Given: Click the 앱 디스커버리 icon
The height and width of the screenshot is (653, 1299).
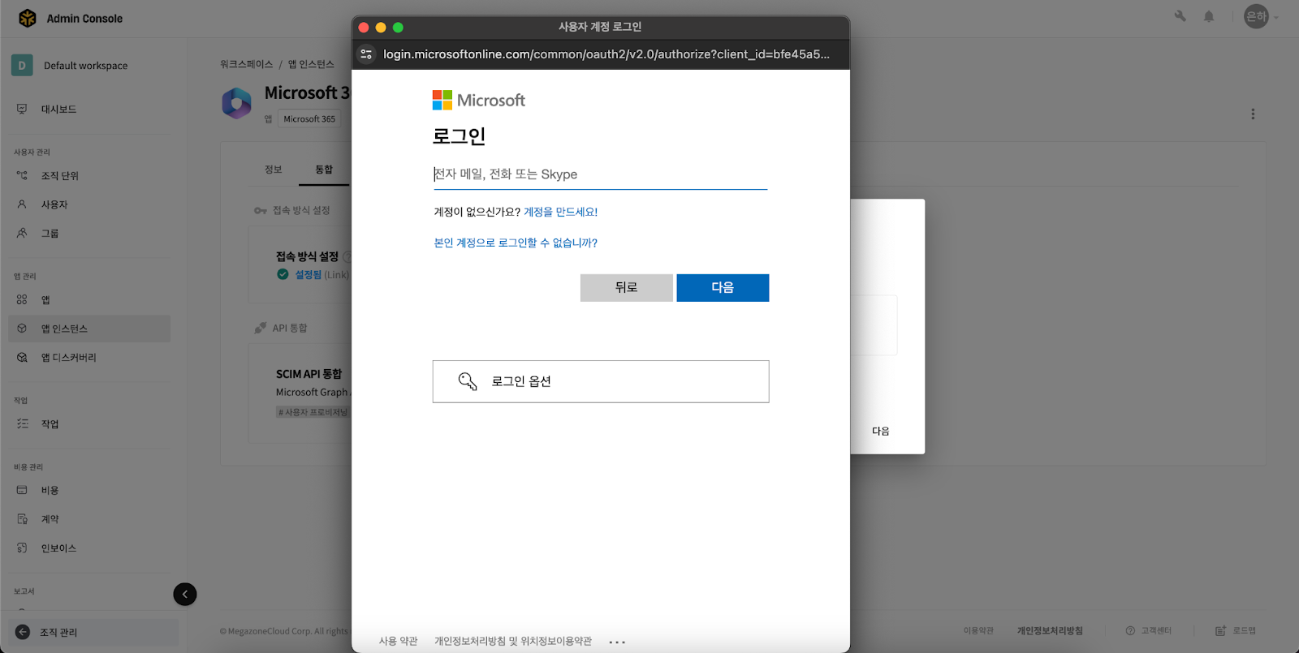Looking at the screenshot, I should pyautogui.click(x=22, y=357).
